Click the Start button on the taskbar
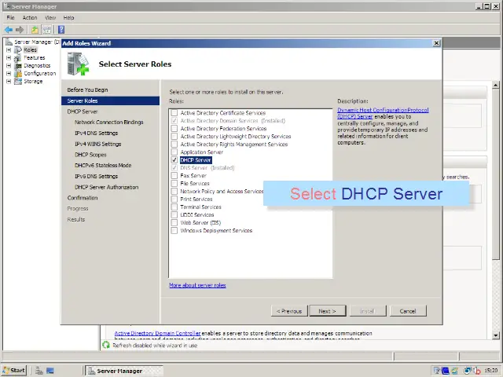503x377 pixels. [x=14, y=371]
